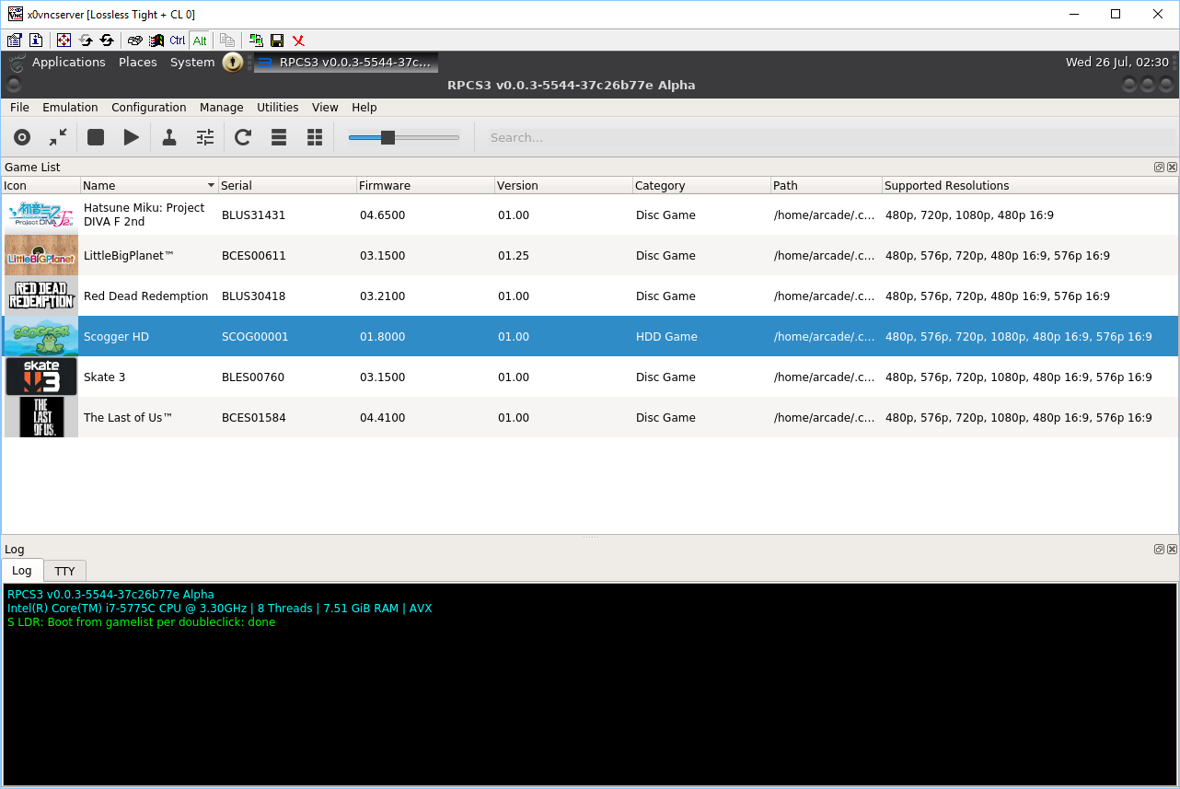Toggle fullscreen with the shrinking arrows icon
The image size is (1180, 789).
pos(58,137)
